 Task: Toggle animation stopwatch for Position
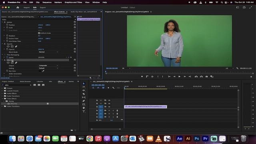tap(7, 25)
